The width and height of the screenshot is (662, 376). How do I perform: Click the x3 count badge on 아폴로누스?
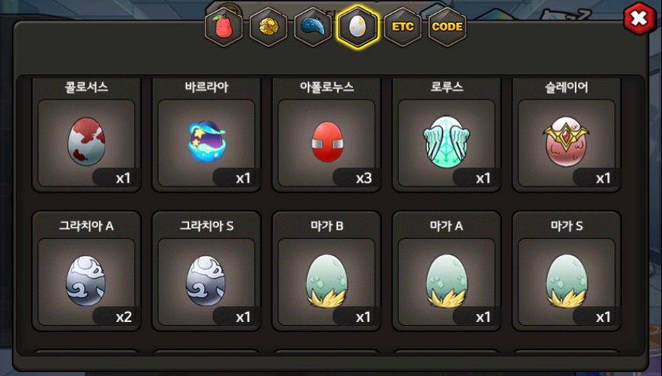(357, 178)
